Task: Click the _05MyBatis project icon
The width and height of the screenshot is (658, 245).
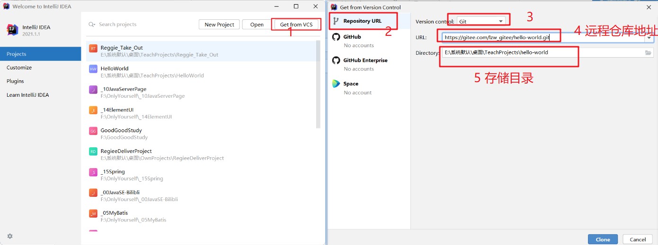Action: click(x=93, y=213)
